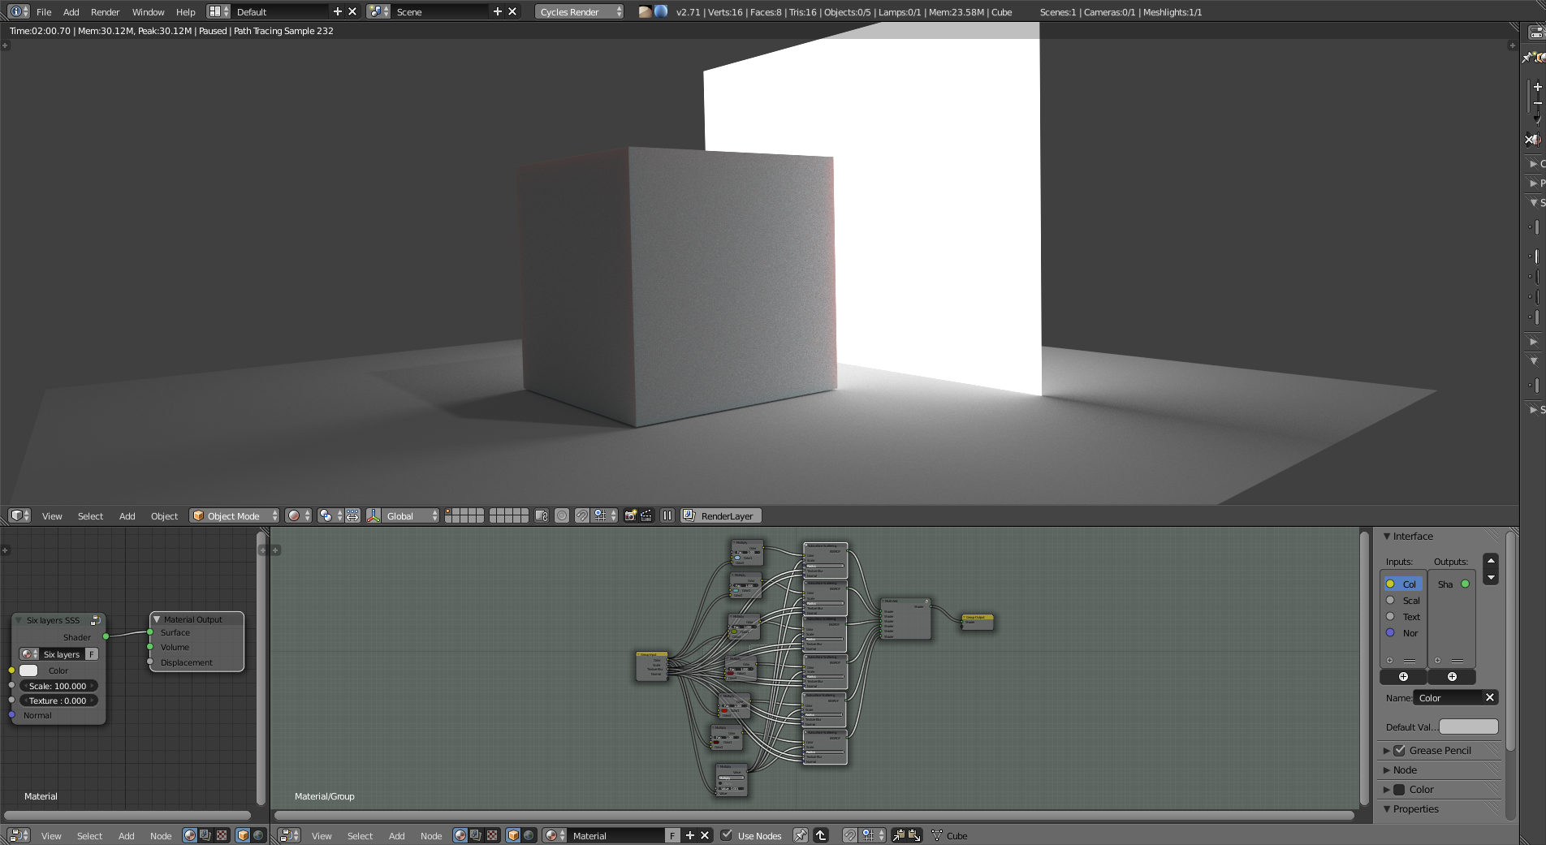Toggle the 3D manipulator axis icon
The width and height of the screenshot is (1546, 845).
pos(374,515)
